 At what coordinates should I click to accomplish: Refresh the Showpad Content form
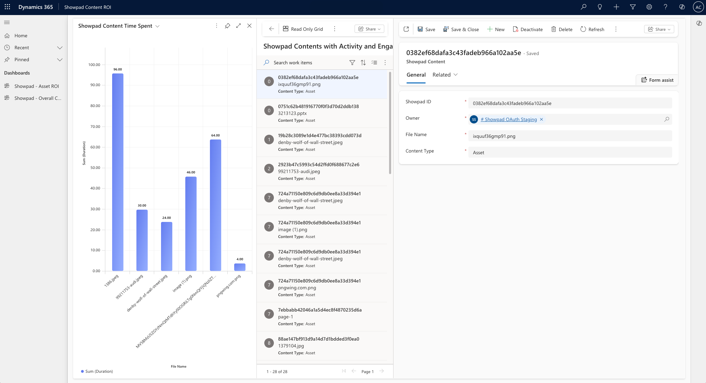point(592,29)
